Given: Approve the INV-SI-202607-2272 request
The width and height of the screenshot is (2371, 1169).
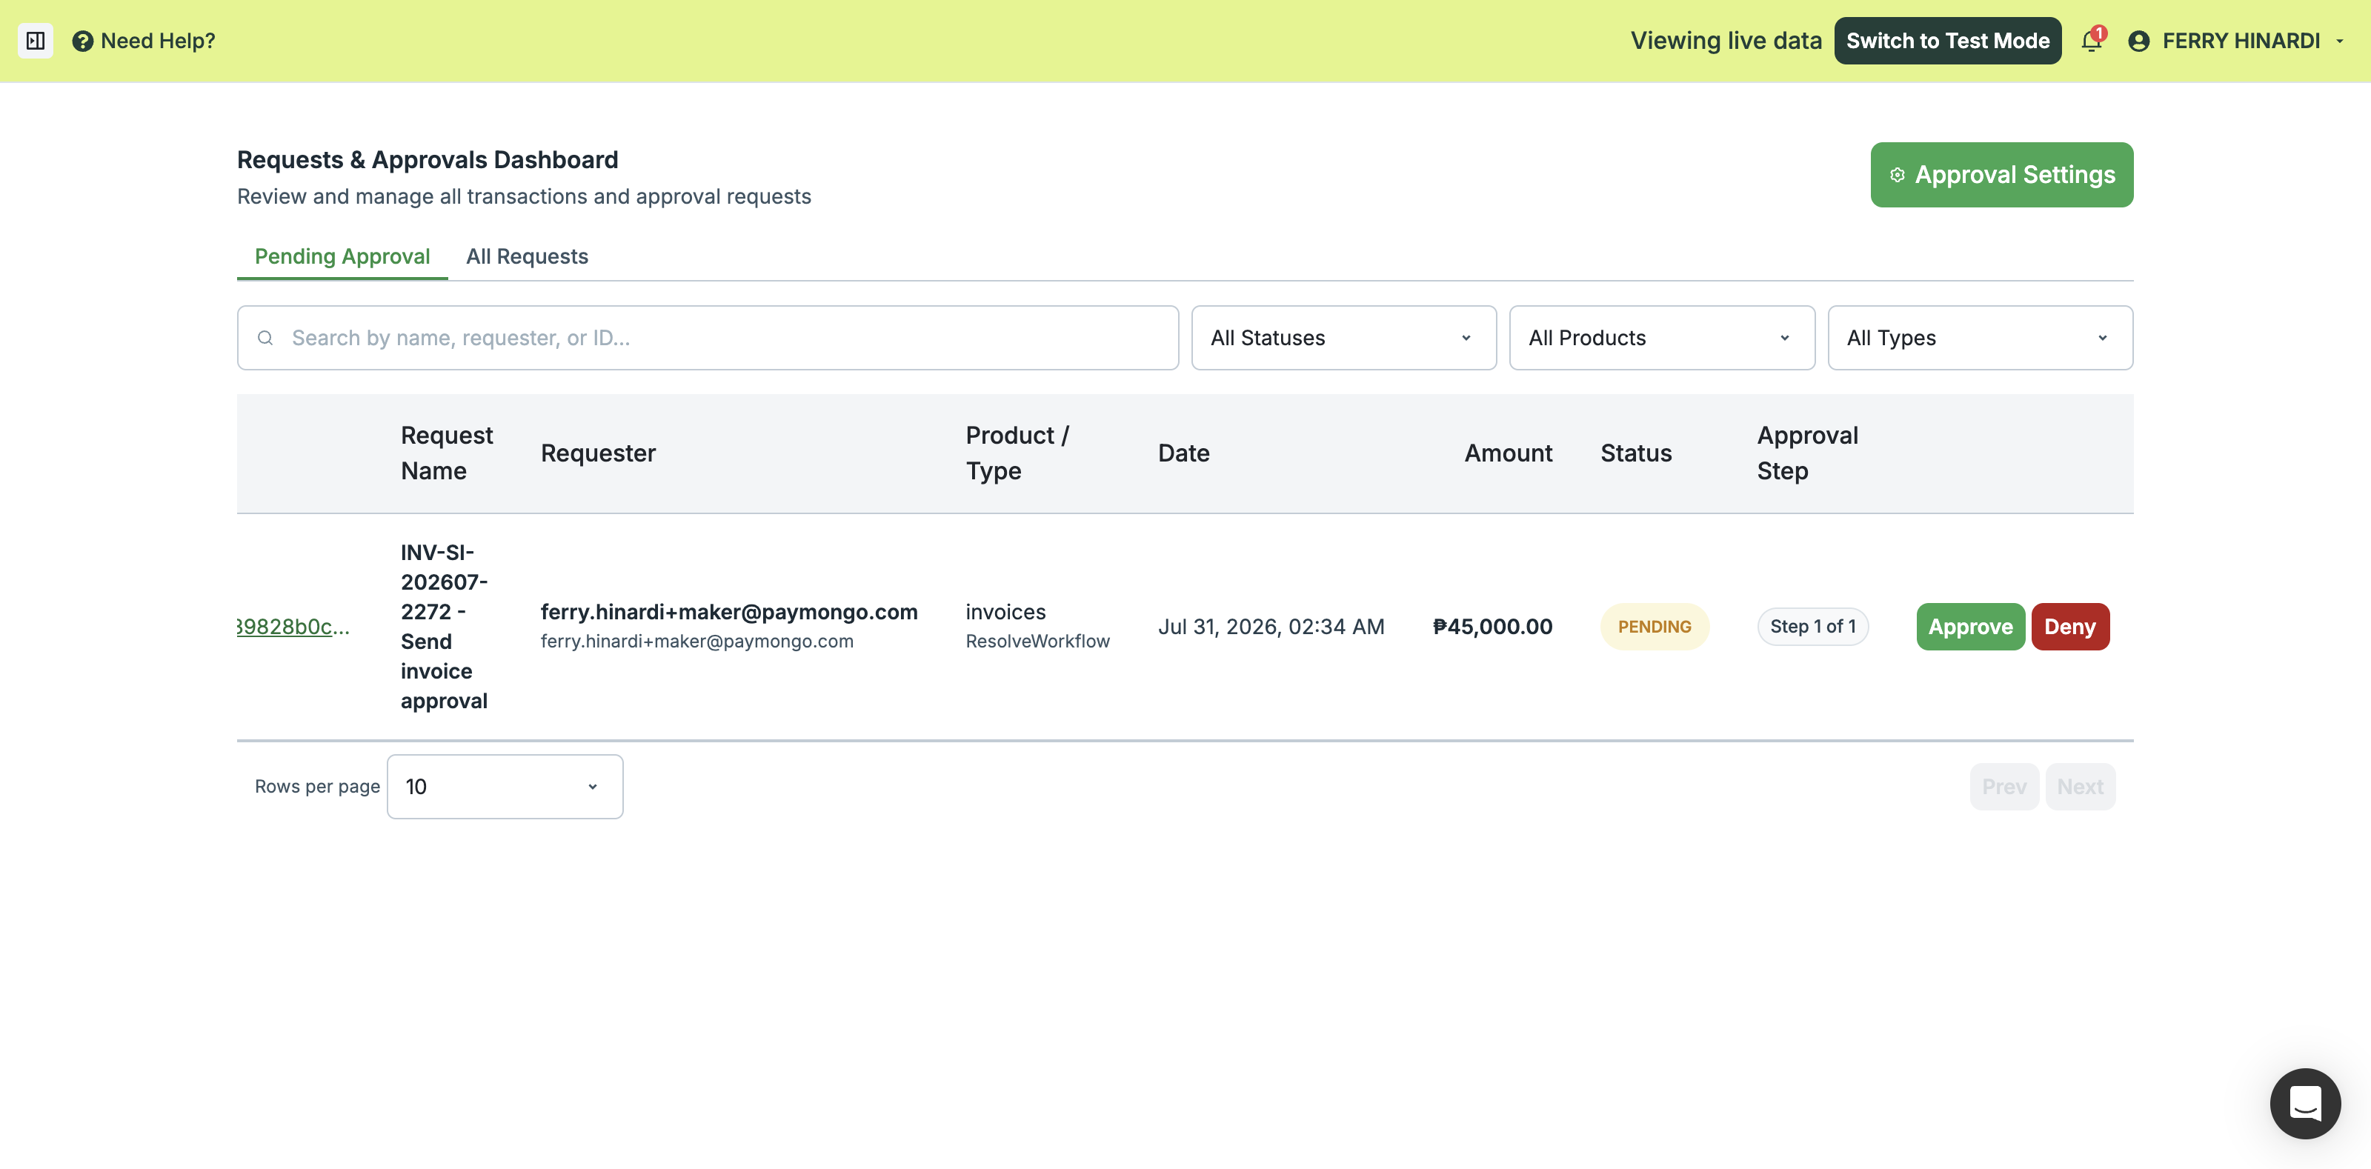Looking at the screenshot, I should point(1971,627).
